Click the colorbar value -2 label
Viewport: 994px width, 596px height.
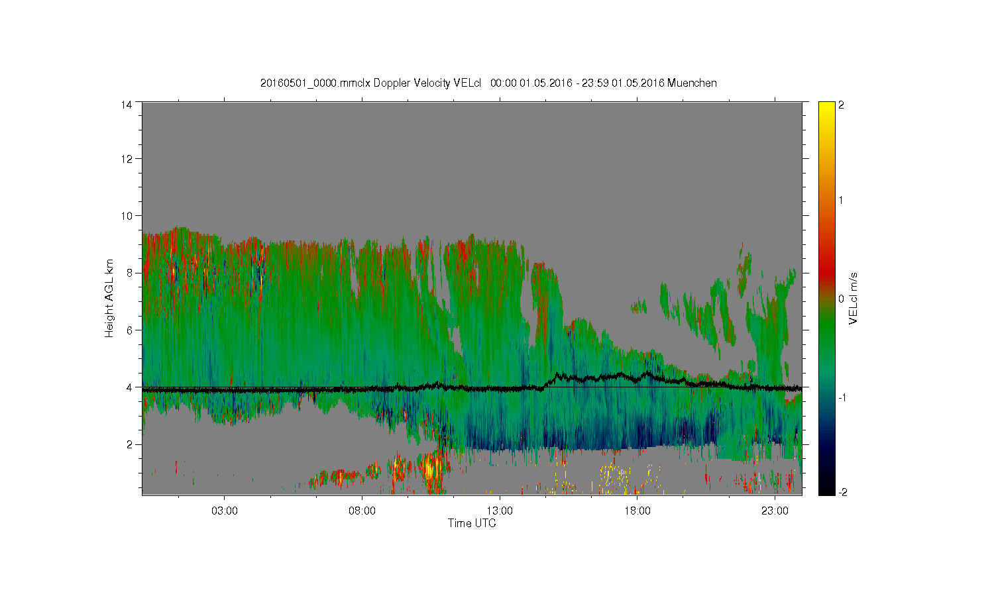tap(843, 492)
